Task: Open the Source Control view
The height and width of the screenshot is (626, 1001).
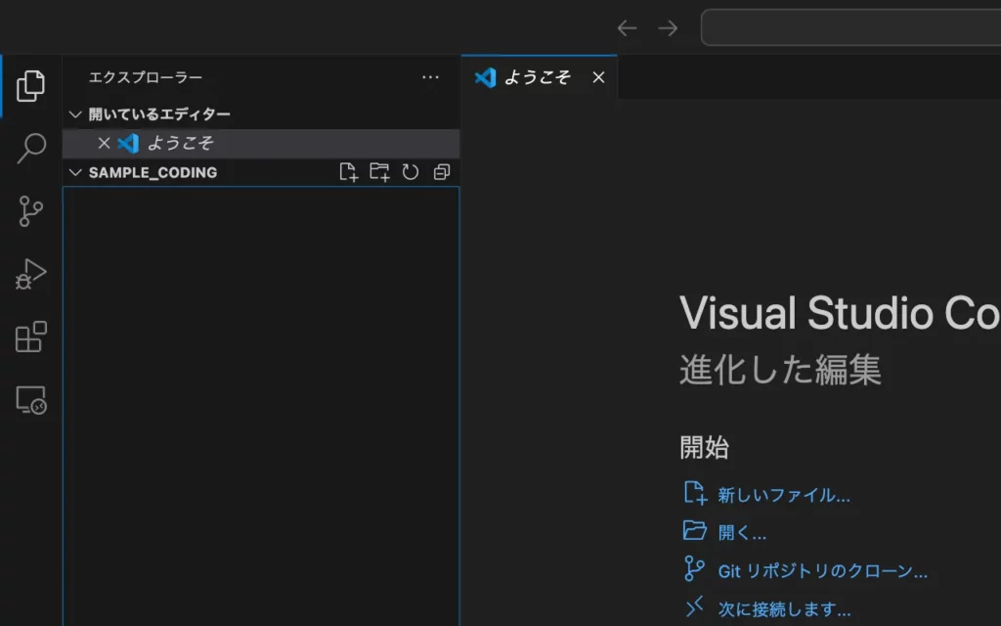Action: [30, 211]
